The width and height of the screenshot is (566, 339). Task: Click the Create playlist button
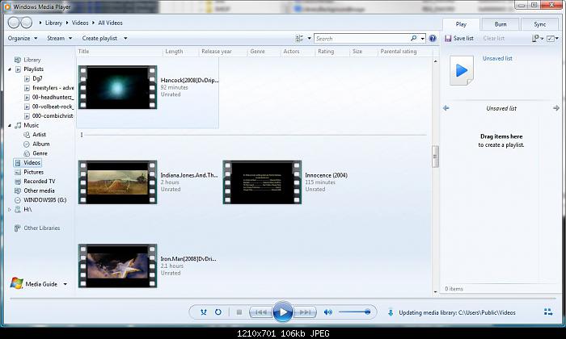coord(99,38)
